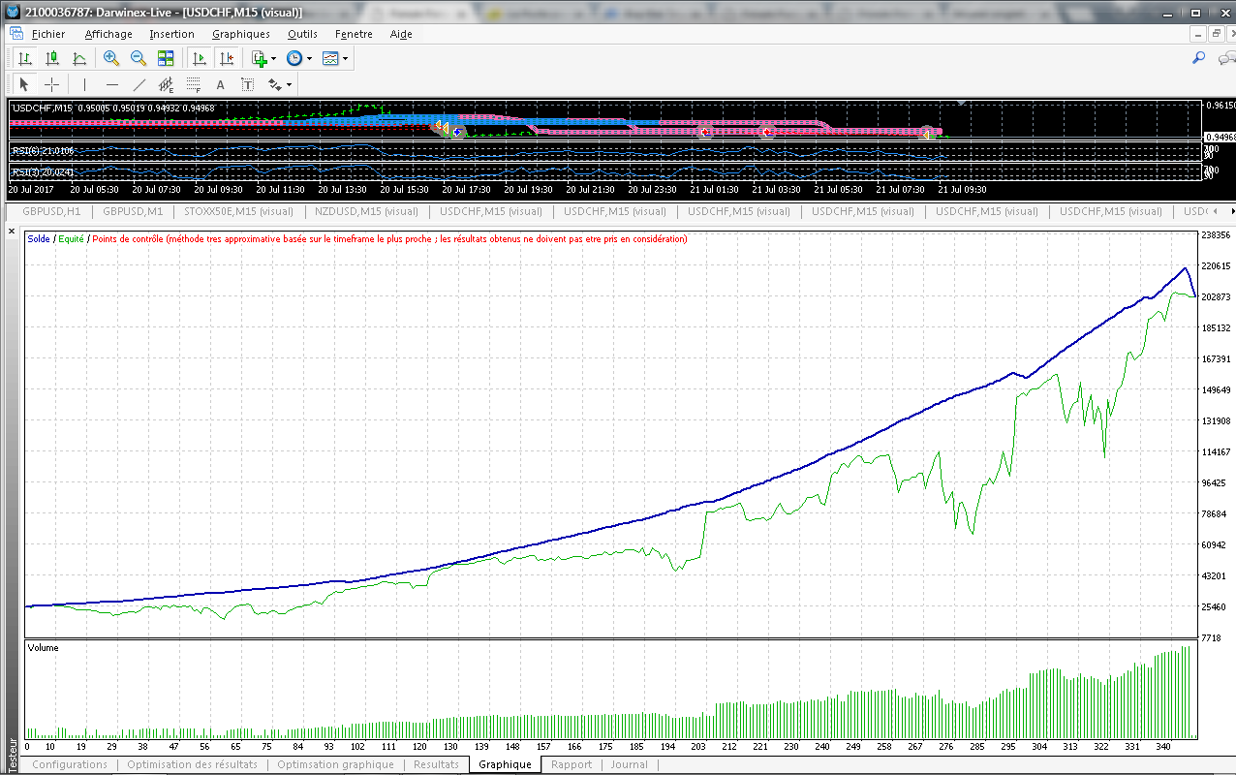The width and height of the screenshot is (1236, 775).
Task: Click the zoom out magnifier icon
Action: pyautogui.click(x=138, y=59)
